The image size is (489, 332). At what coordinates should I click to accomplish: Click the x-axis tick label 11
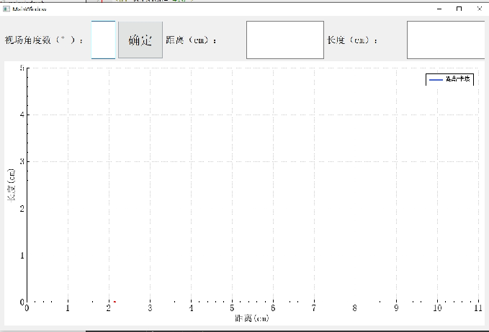(x=477, y=308)
